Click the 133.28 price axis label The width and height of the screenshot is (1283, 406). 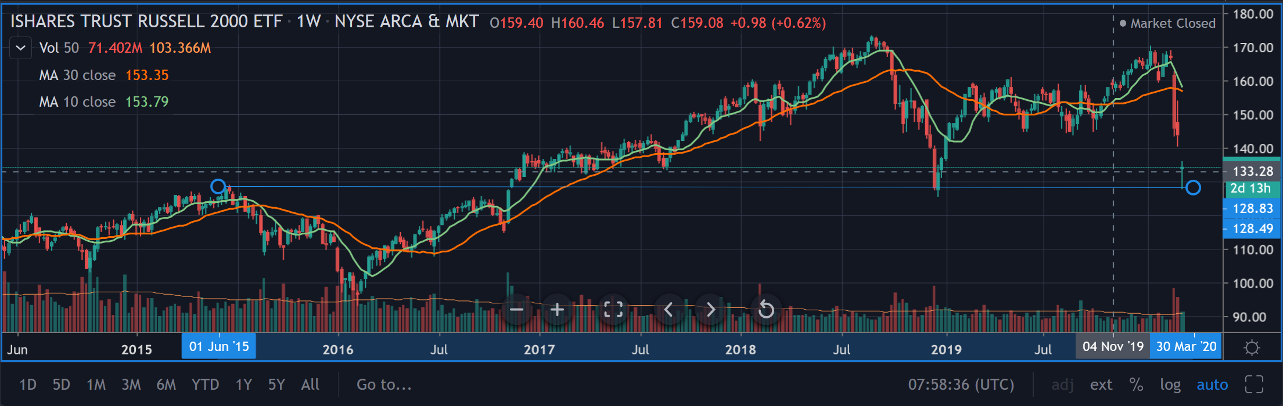click(x=1252, y=171)
